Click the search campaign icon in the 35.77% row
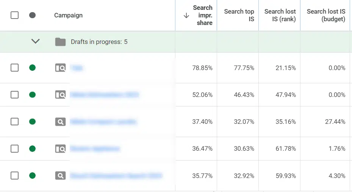Image resolution: width=352 pixels, height=192 pixels. pyautogui.click(x=60, y=175)
